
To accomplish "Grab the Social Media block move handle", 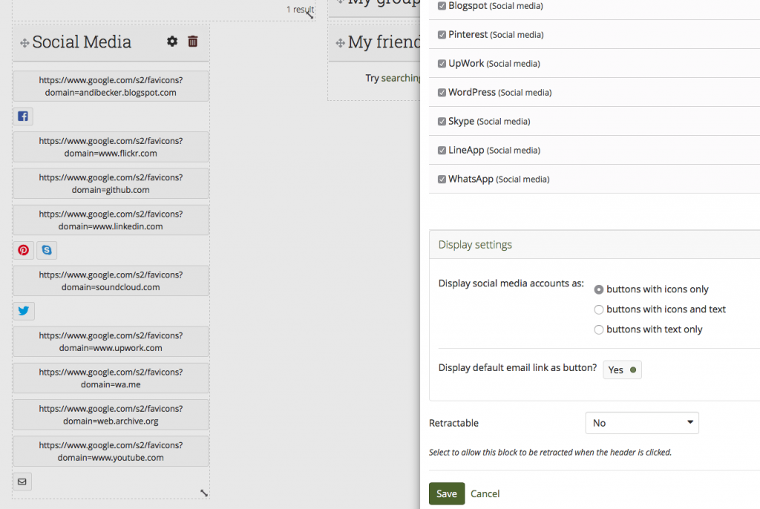I will coord(24,44).
